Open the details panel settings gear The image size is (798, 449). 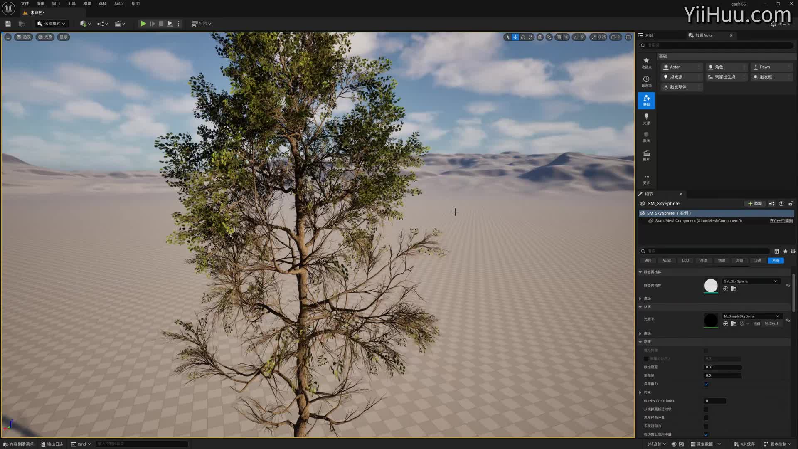[x=793, y=251]
